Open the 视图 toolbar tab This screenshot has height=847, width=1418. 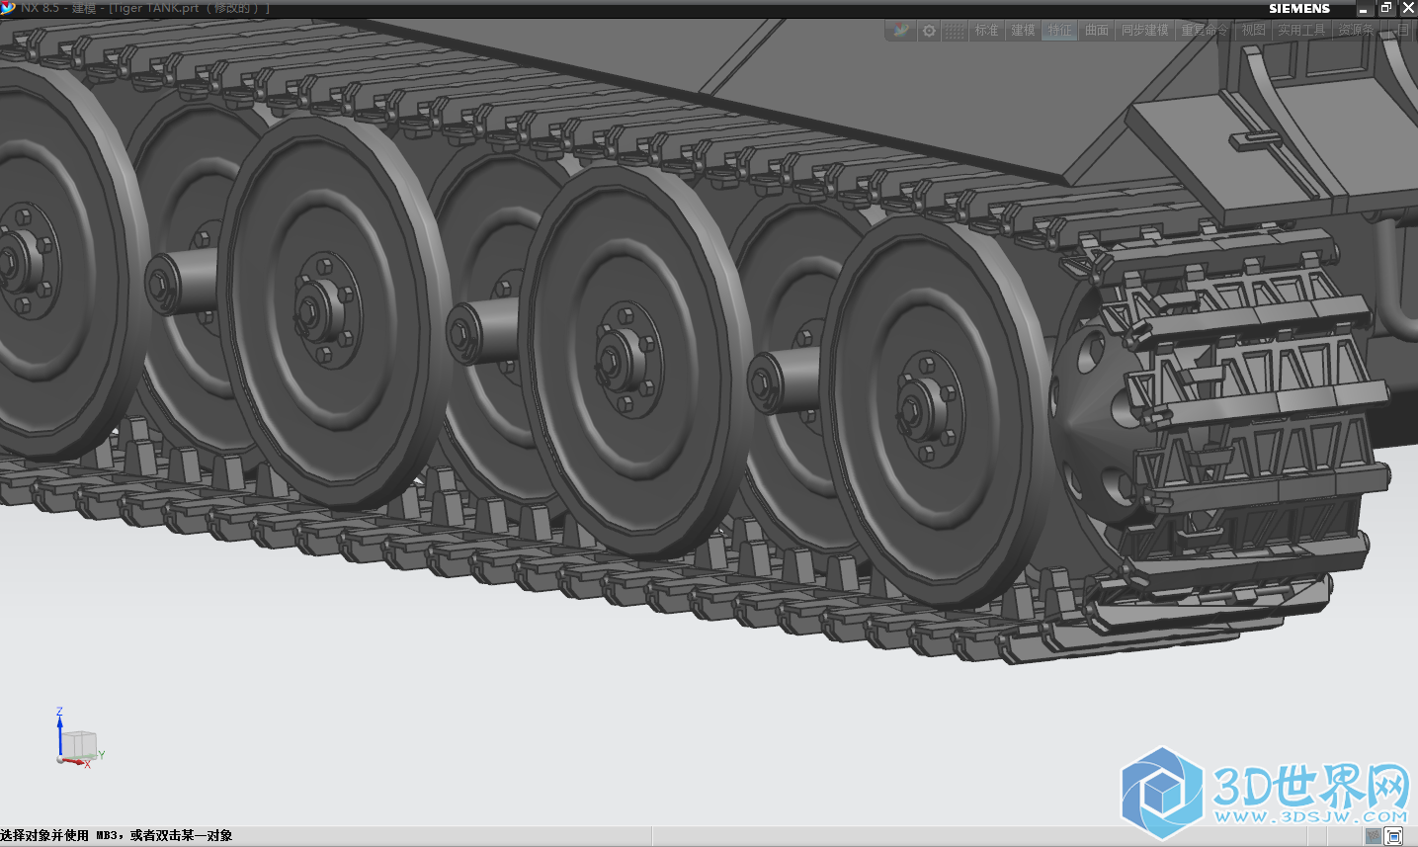coord(1253,31)
